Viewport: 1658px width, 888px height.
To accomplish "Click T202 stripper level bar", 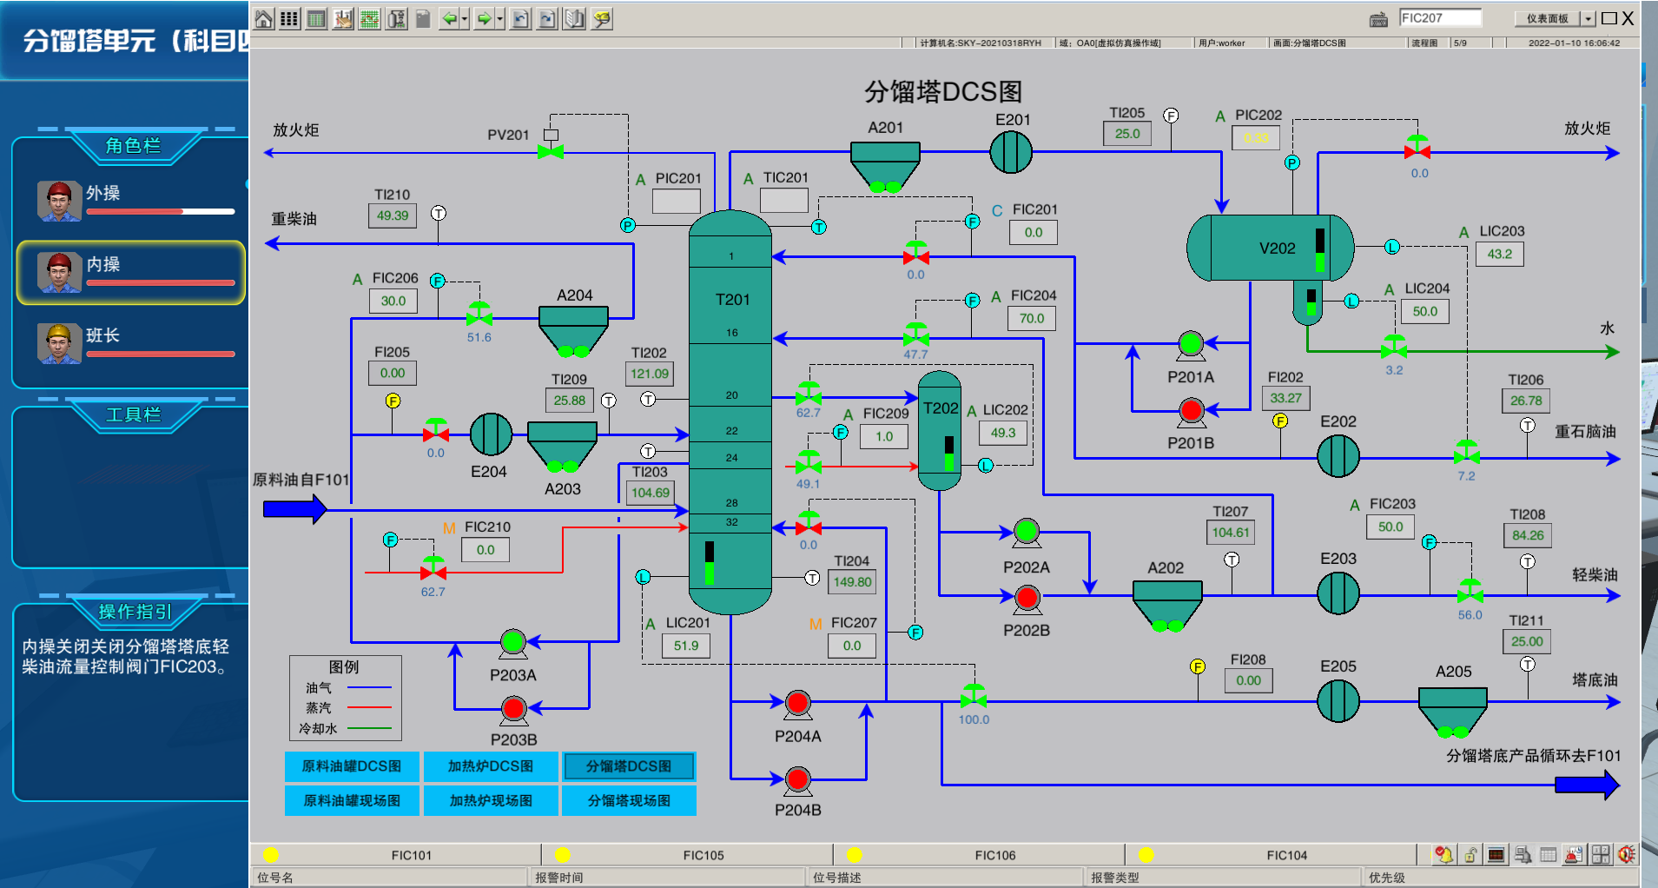I will pos(949,453).
